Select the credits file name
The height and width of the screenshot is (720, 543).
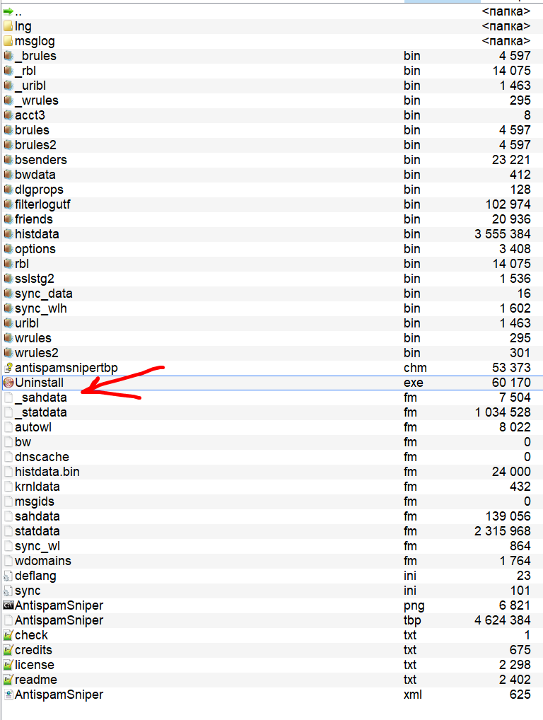(x=33, y=650)
